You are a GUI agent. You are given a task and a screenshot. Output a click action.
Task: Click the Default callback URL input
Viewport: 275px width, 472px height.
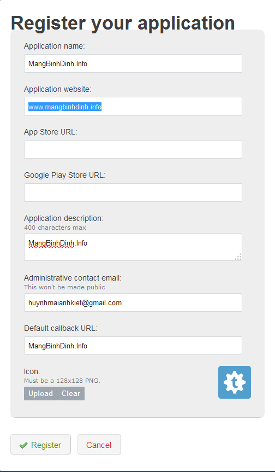click(x=133, y=346)
